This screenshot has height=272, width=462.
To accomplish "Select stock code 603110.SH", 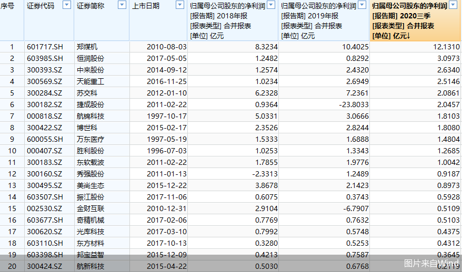I will (x=45, y=243).
